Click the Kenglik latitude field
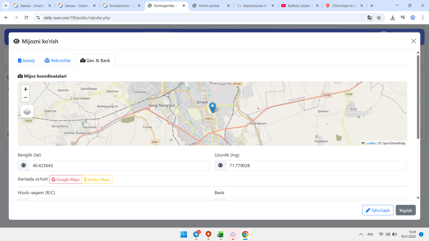The height and width of the screenshot is (241, 429). [119, 166]
